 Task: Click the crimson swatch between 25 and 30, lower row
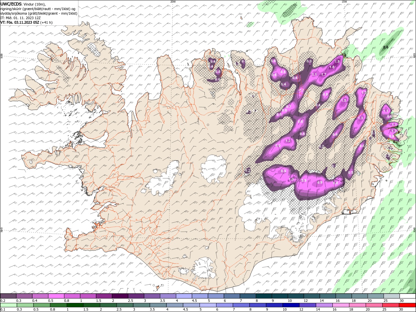click(391, 305)
